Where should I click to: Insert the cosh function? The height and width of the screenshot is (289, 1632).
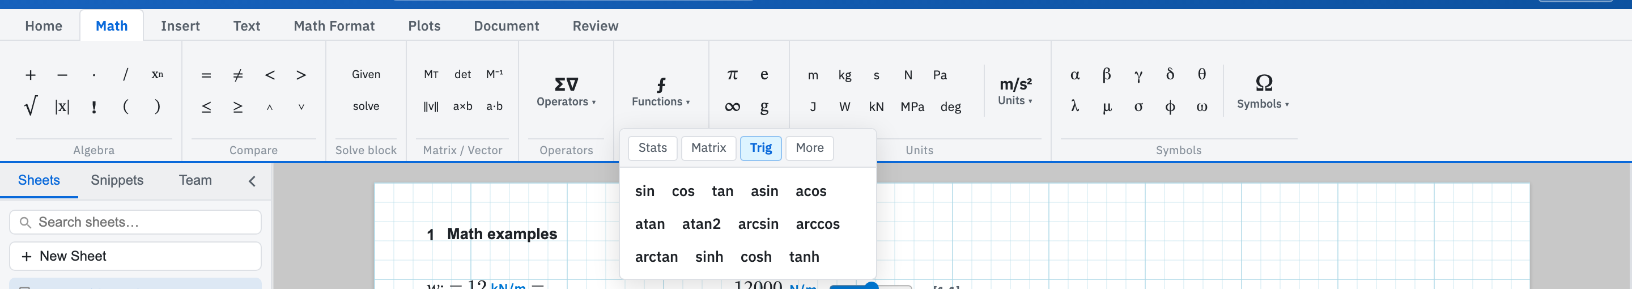pos(756,257)
